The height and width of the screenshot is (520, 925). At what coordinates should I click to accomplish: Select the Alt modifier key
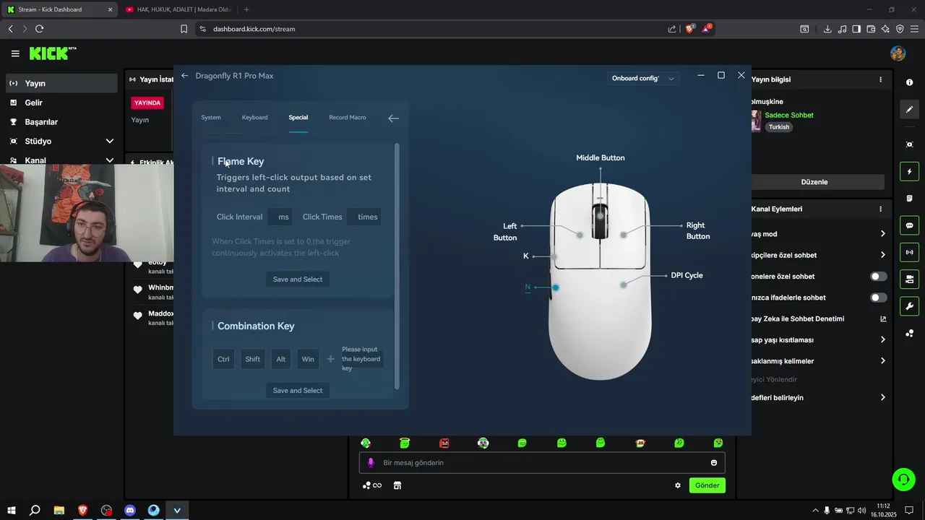tap(280, 359)
